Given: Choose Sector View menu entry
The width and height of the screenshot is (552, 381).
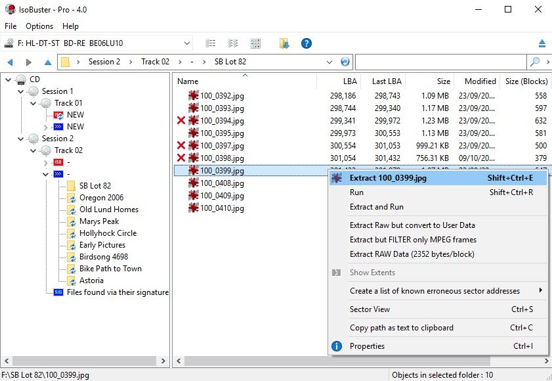Looking at the screenshot, I should (438, 309).
